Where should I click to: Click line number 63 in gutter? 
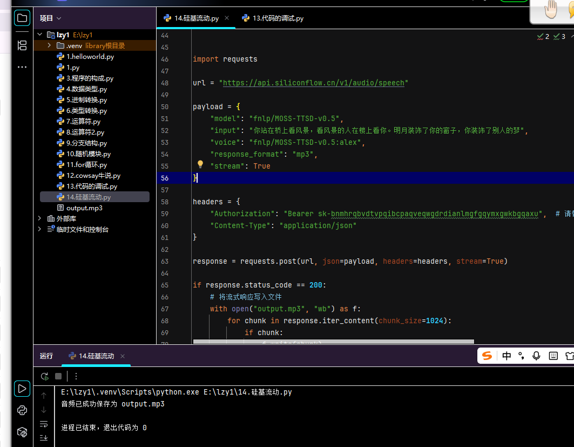pyautogui.click(x=165, y=261)
